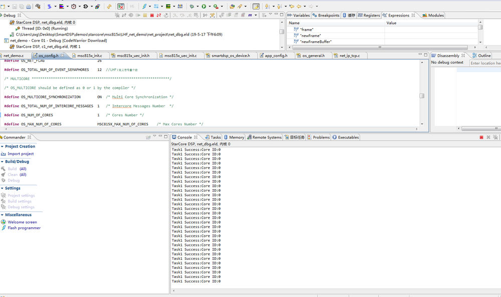
Task: Toggle Instruction Stepping Mode in Debug toolbar
Action: pos(205,15)
